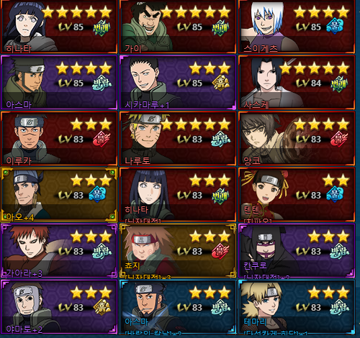Click the water element icon on 스이게츠 card

tap(335, 27)
